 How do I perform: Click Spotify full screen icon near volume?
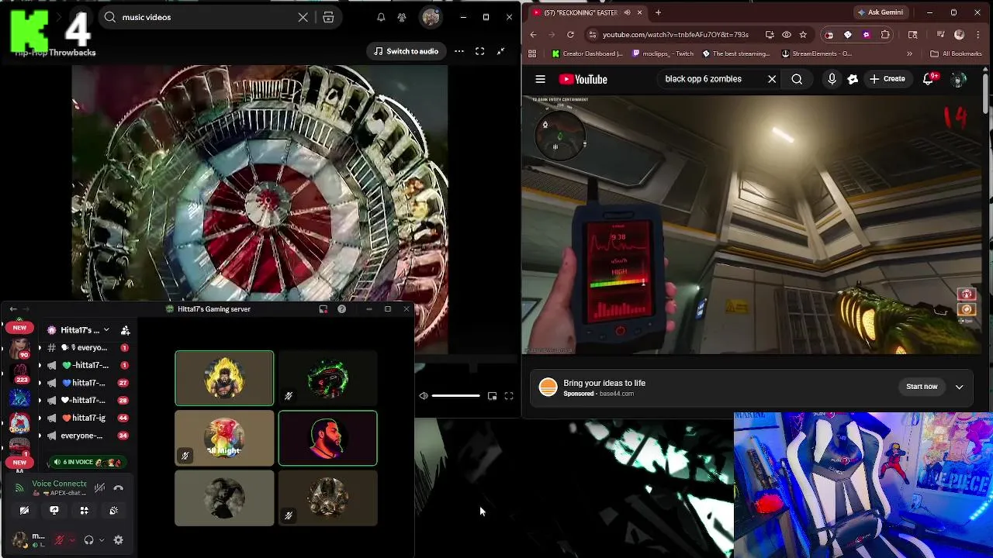[x=509, y=396]
